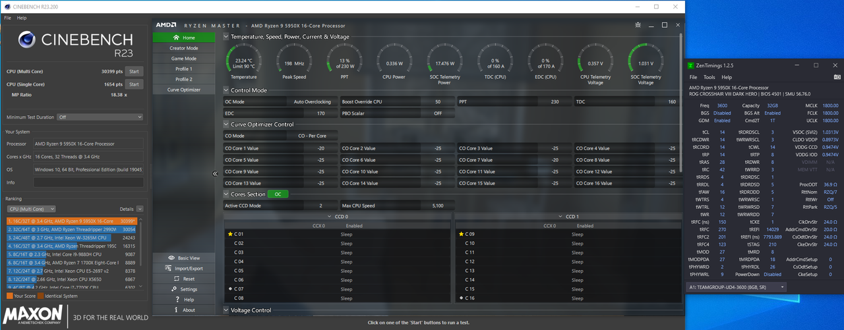
Task: Collapse the Control Mode section
Action: coord(226,90)
